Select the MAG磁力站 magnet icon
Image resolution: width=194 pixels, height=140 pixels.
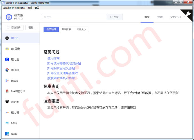(x=7, y=91)
